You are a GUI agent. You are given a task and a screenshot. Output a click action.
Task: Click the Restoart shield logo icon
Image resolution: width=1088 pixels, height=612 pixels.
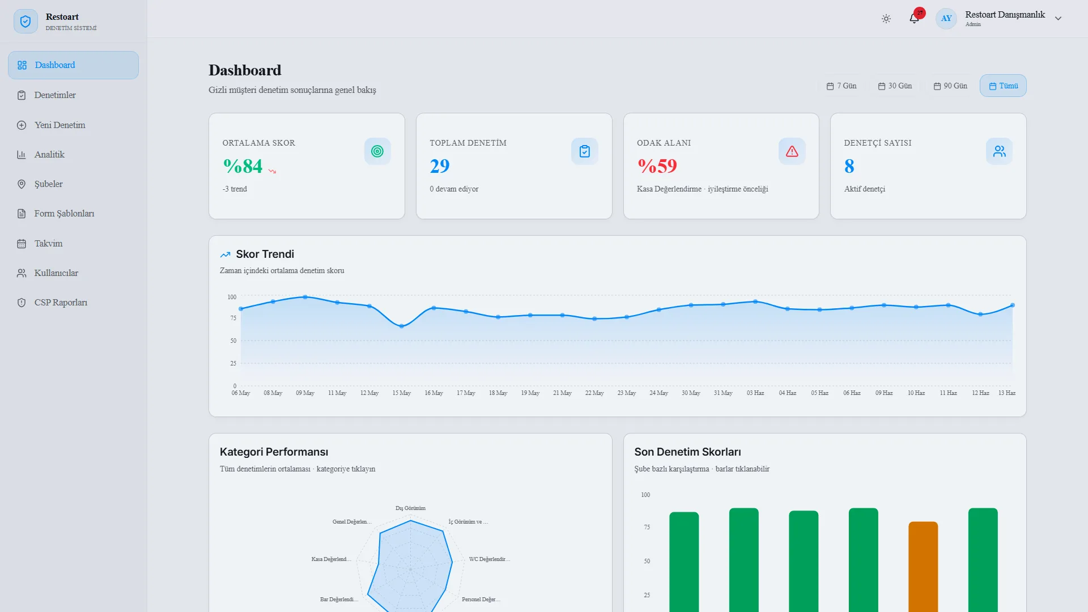click(25, 22)
